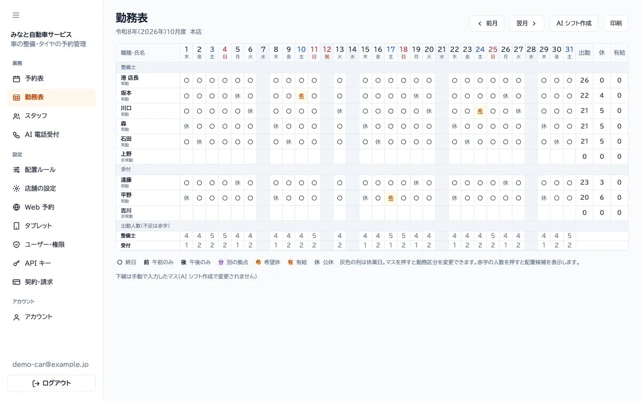The width and height of the screenshot is (641, 401).
Task: Open the 契約・請求 page
Action: point(51,282)
